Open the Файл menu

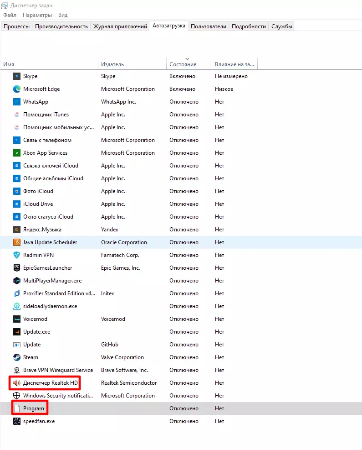[x=10, y=15]
